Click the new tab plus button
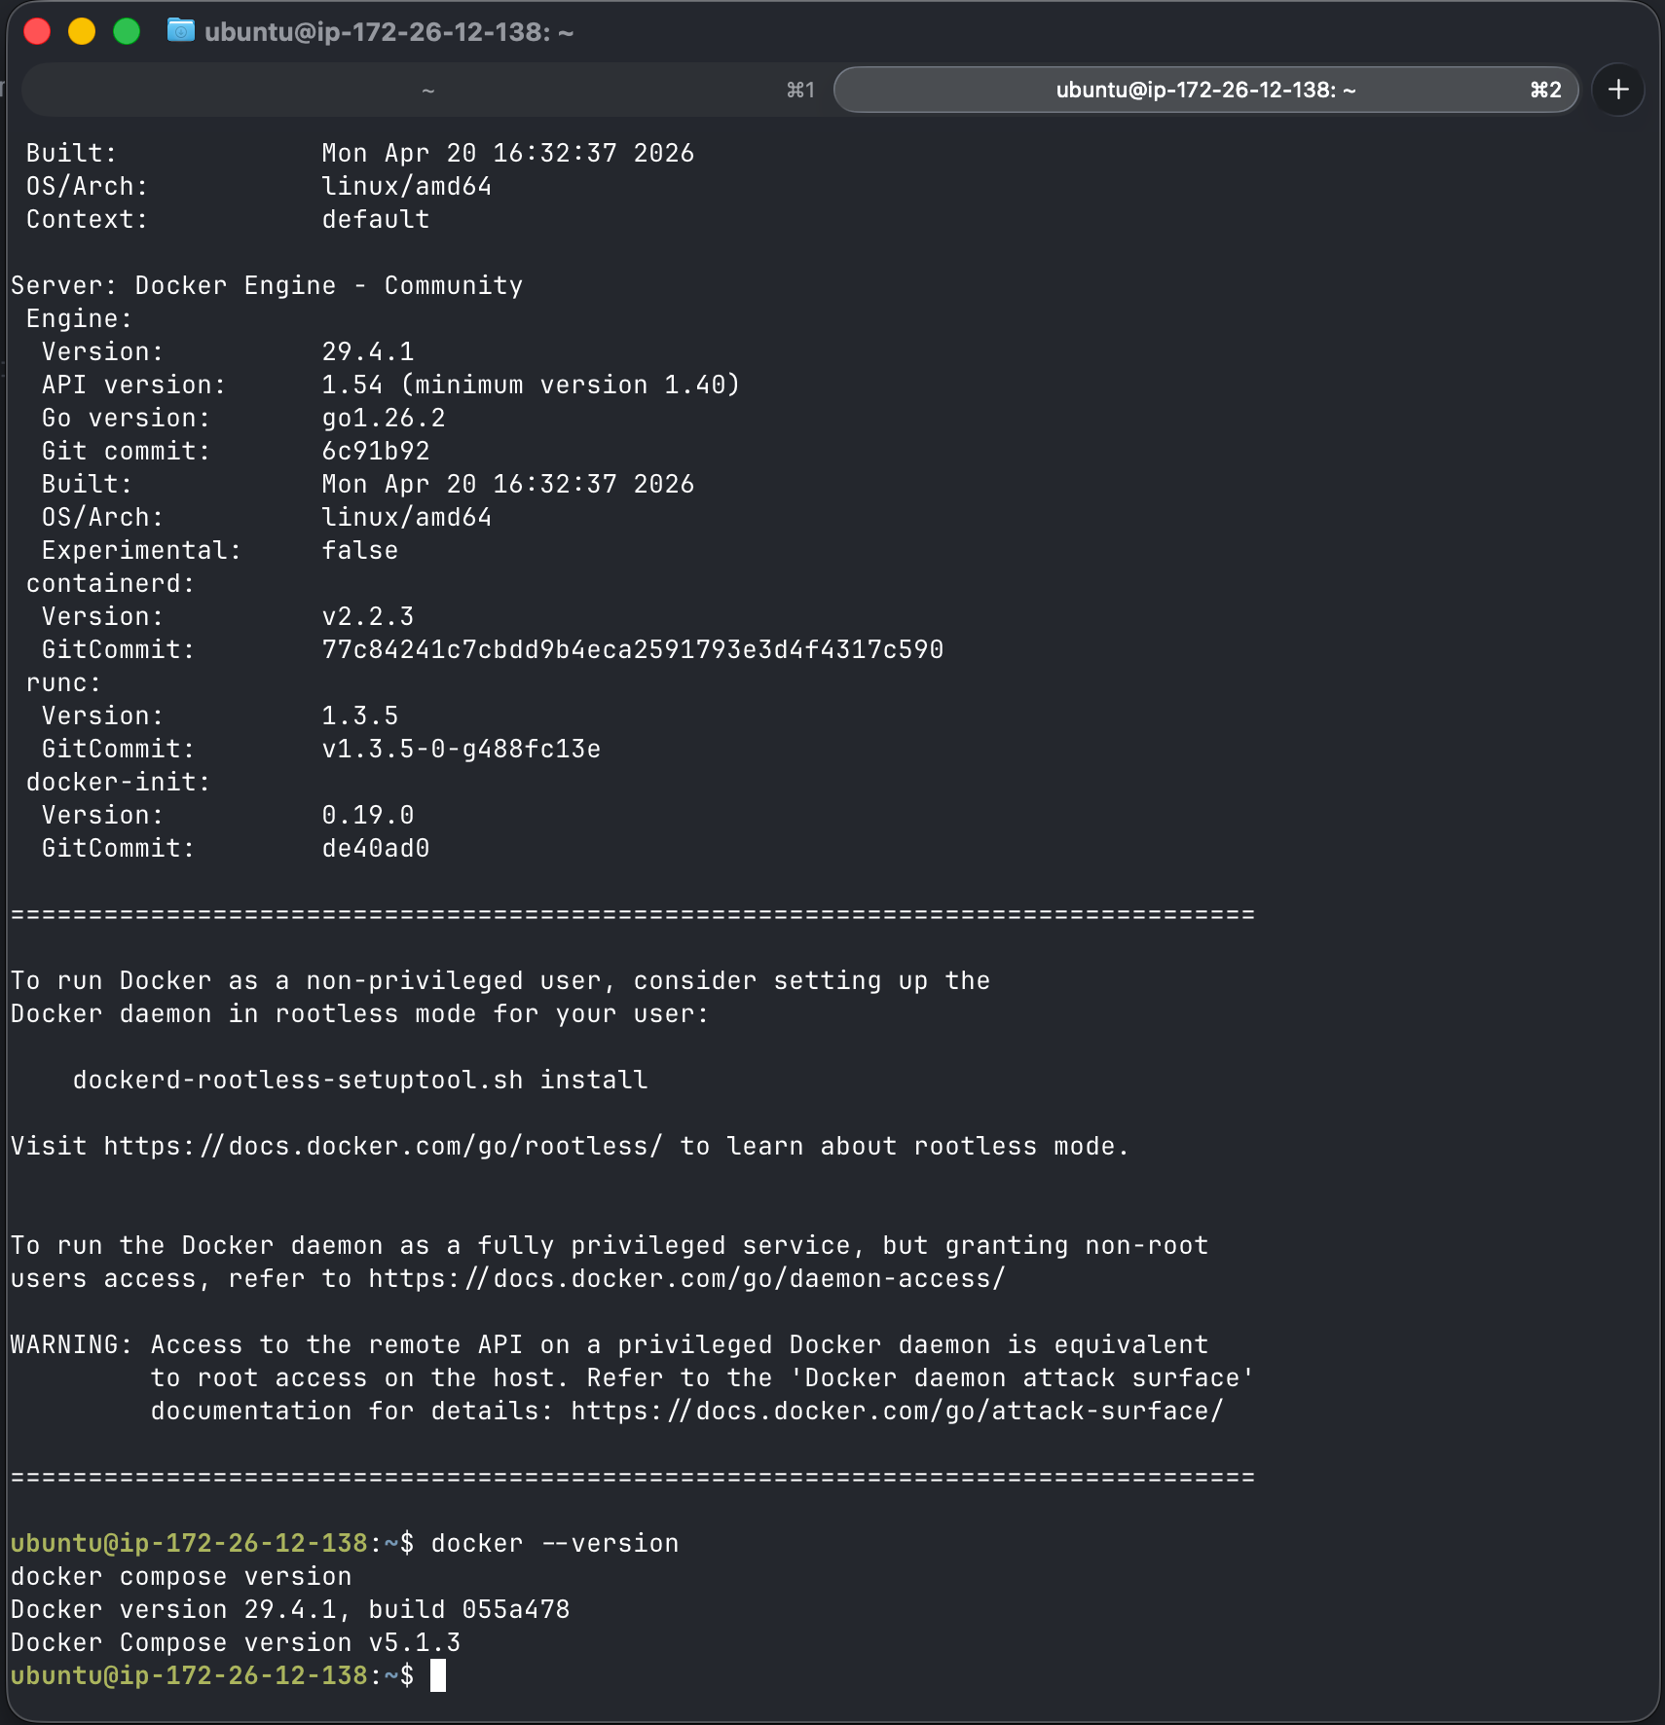The width and height of the screenshot is (1665, 1725). click(1617, 90)
